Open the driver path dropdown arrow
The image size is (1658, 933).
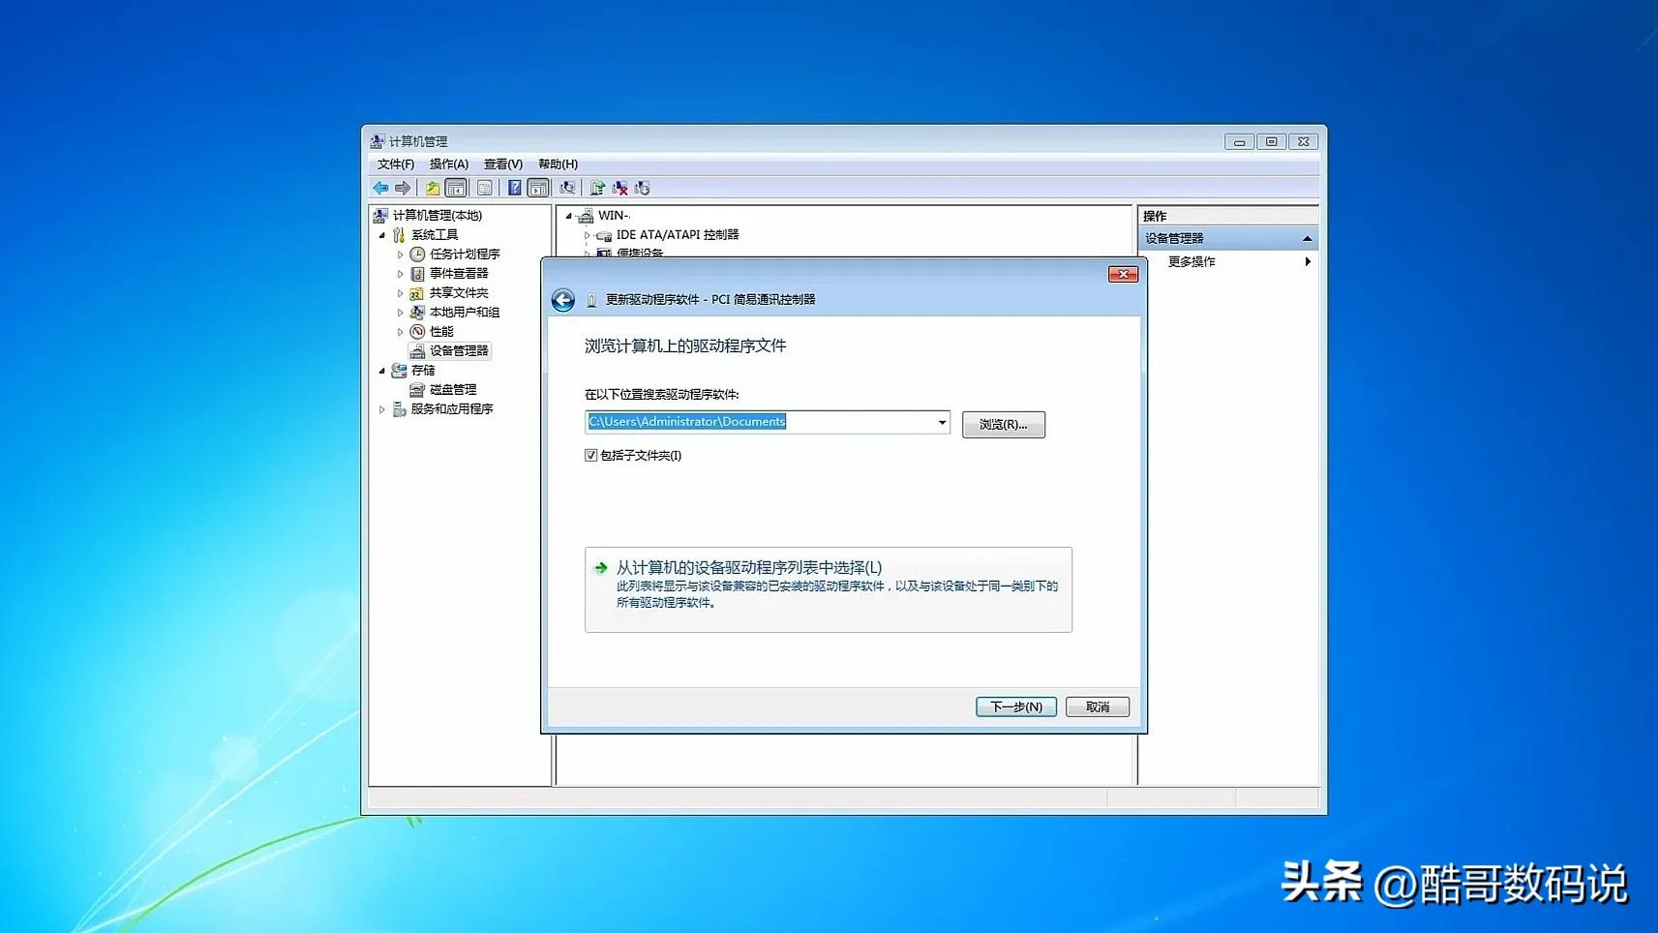(942, 422)
